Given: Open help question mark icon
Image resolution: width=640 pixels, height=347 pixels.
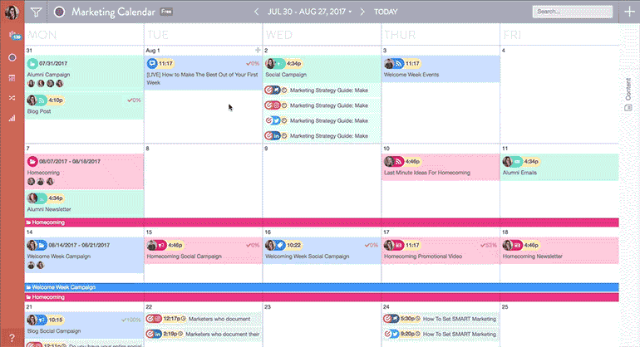Looking at the screenshot, I should 12,338.
